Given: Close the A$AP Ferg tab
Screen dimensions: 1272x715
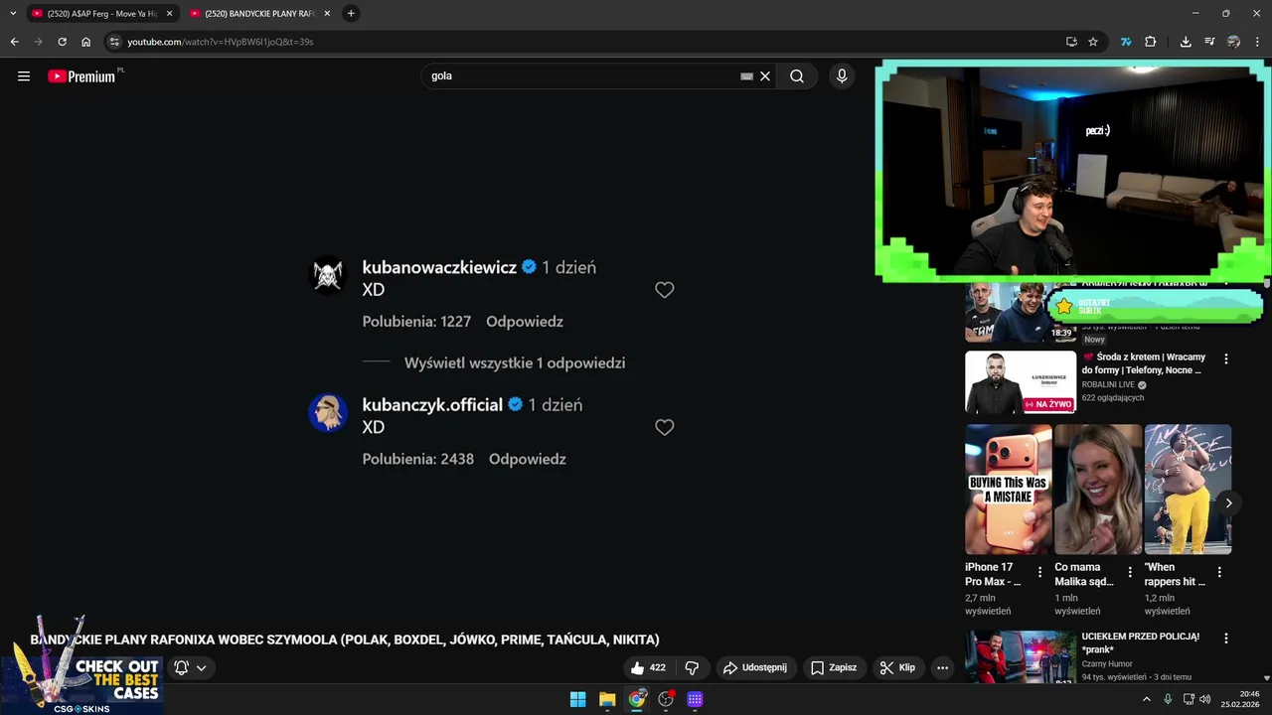Looking at the screenshot, I should click(x=169, y=14).
